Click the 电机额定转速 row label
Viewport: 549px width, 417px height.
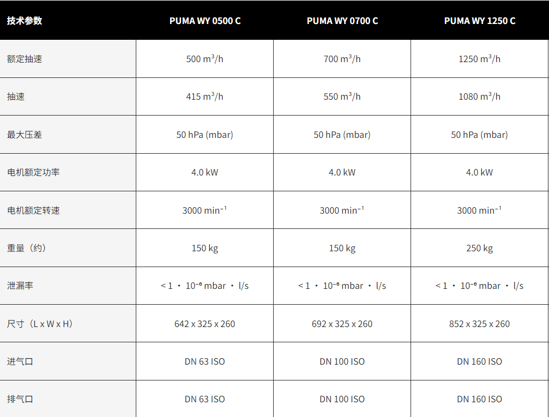[x=33, y=210]
